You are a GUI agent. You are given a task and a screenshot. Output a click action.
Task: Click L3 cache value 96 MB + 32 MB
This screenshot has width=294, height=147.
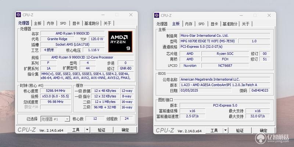[x=105, y=107]
